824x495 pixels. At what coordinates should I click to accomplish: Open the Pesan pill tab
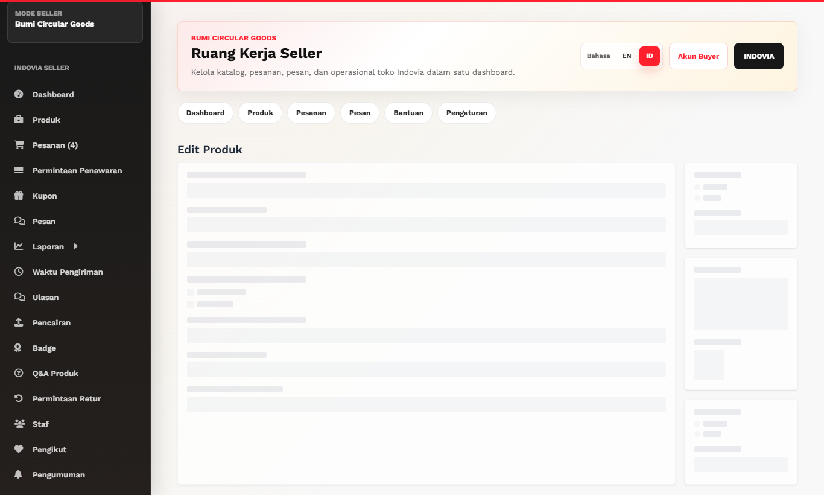(x=360, y=113)
